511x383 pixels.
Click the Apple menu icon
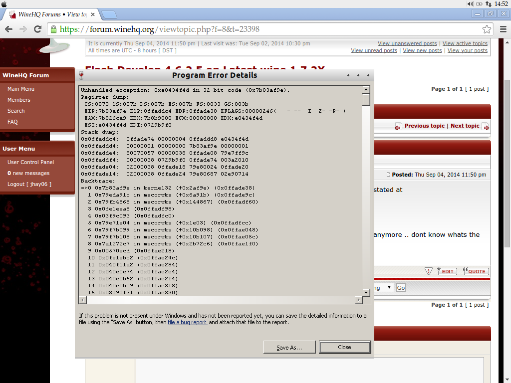(4, 4)
